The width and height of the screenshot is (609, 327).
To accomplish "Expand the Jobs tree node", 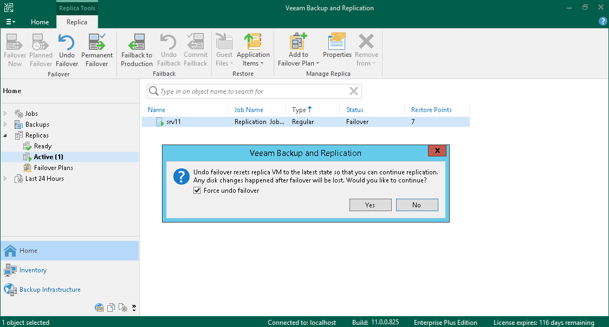I will pyautogui.click(x=5, y=113).
